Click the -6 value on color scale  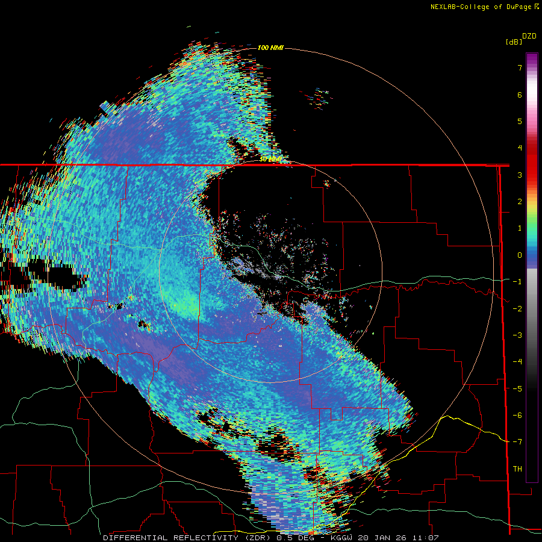[x=517, y=416]
